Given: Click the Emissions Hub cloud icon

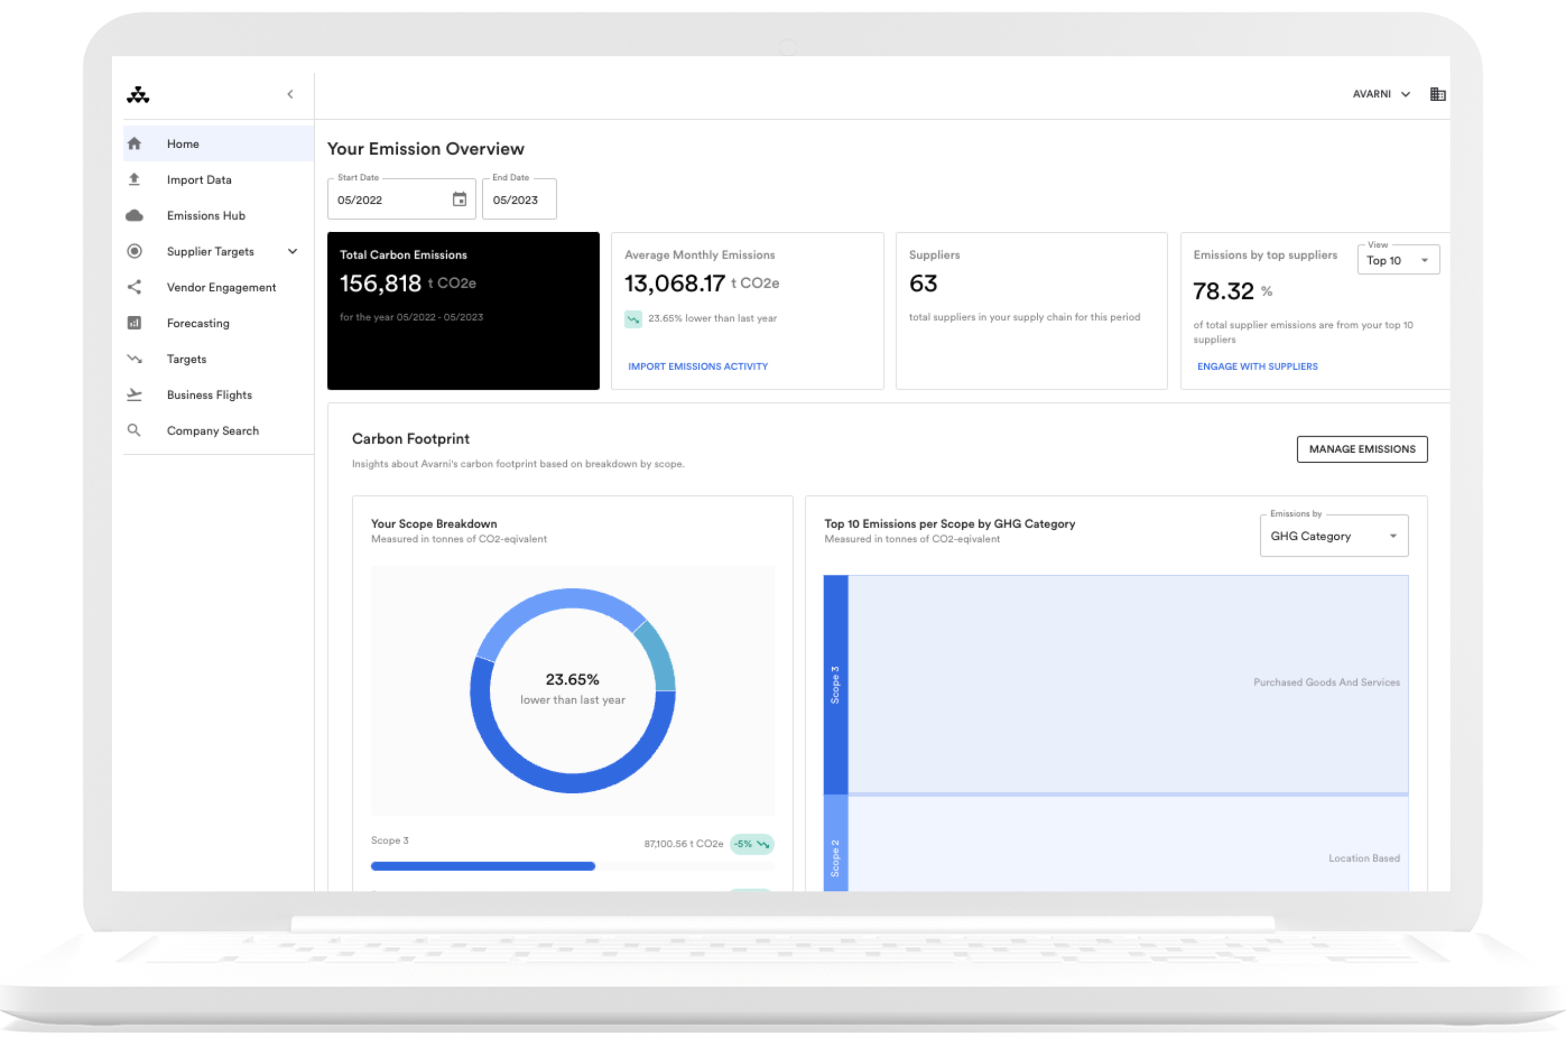Looking at the screenshot, I should [135, 215].
